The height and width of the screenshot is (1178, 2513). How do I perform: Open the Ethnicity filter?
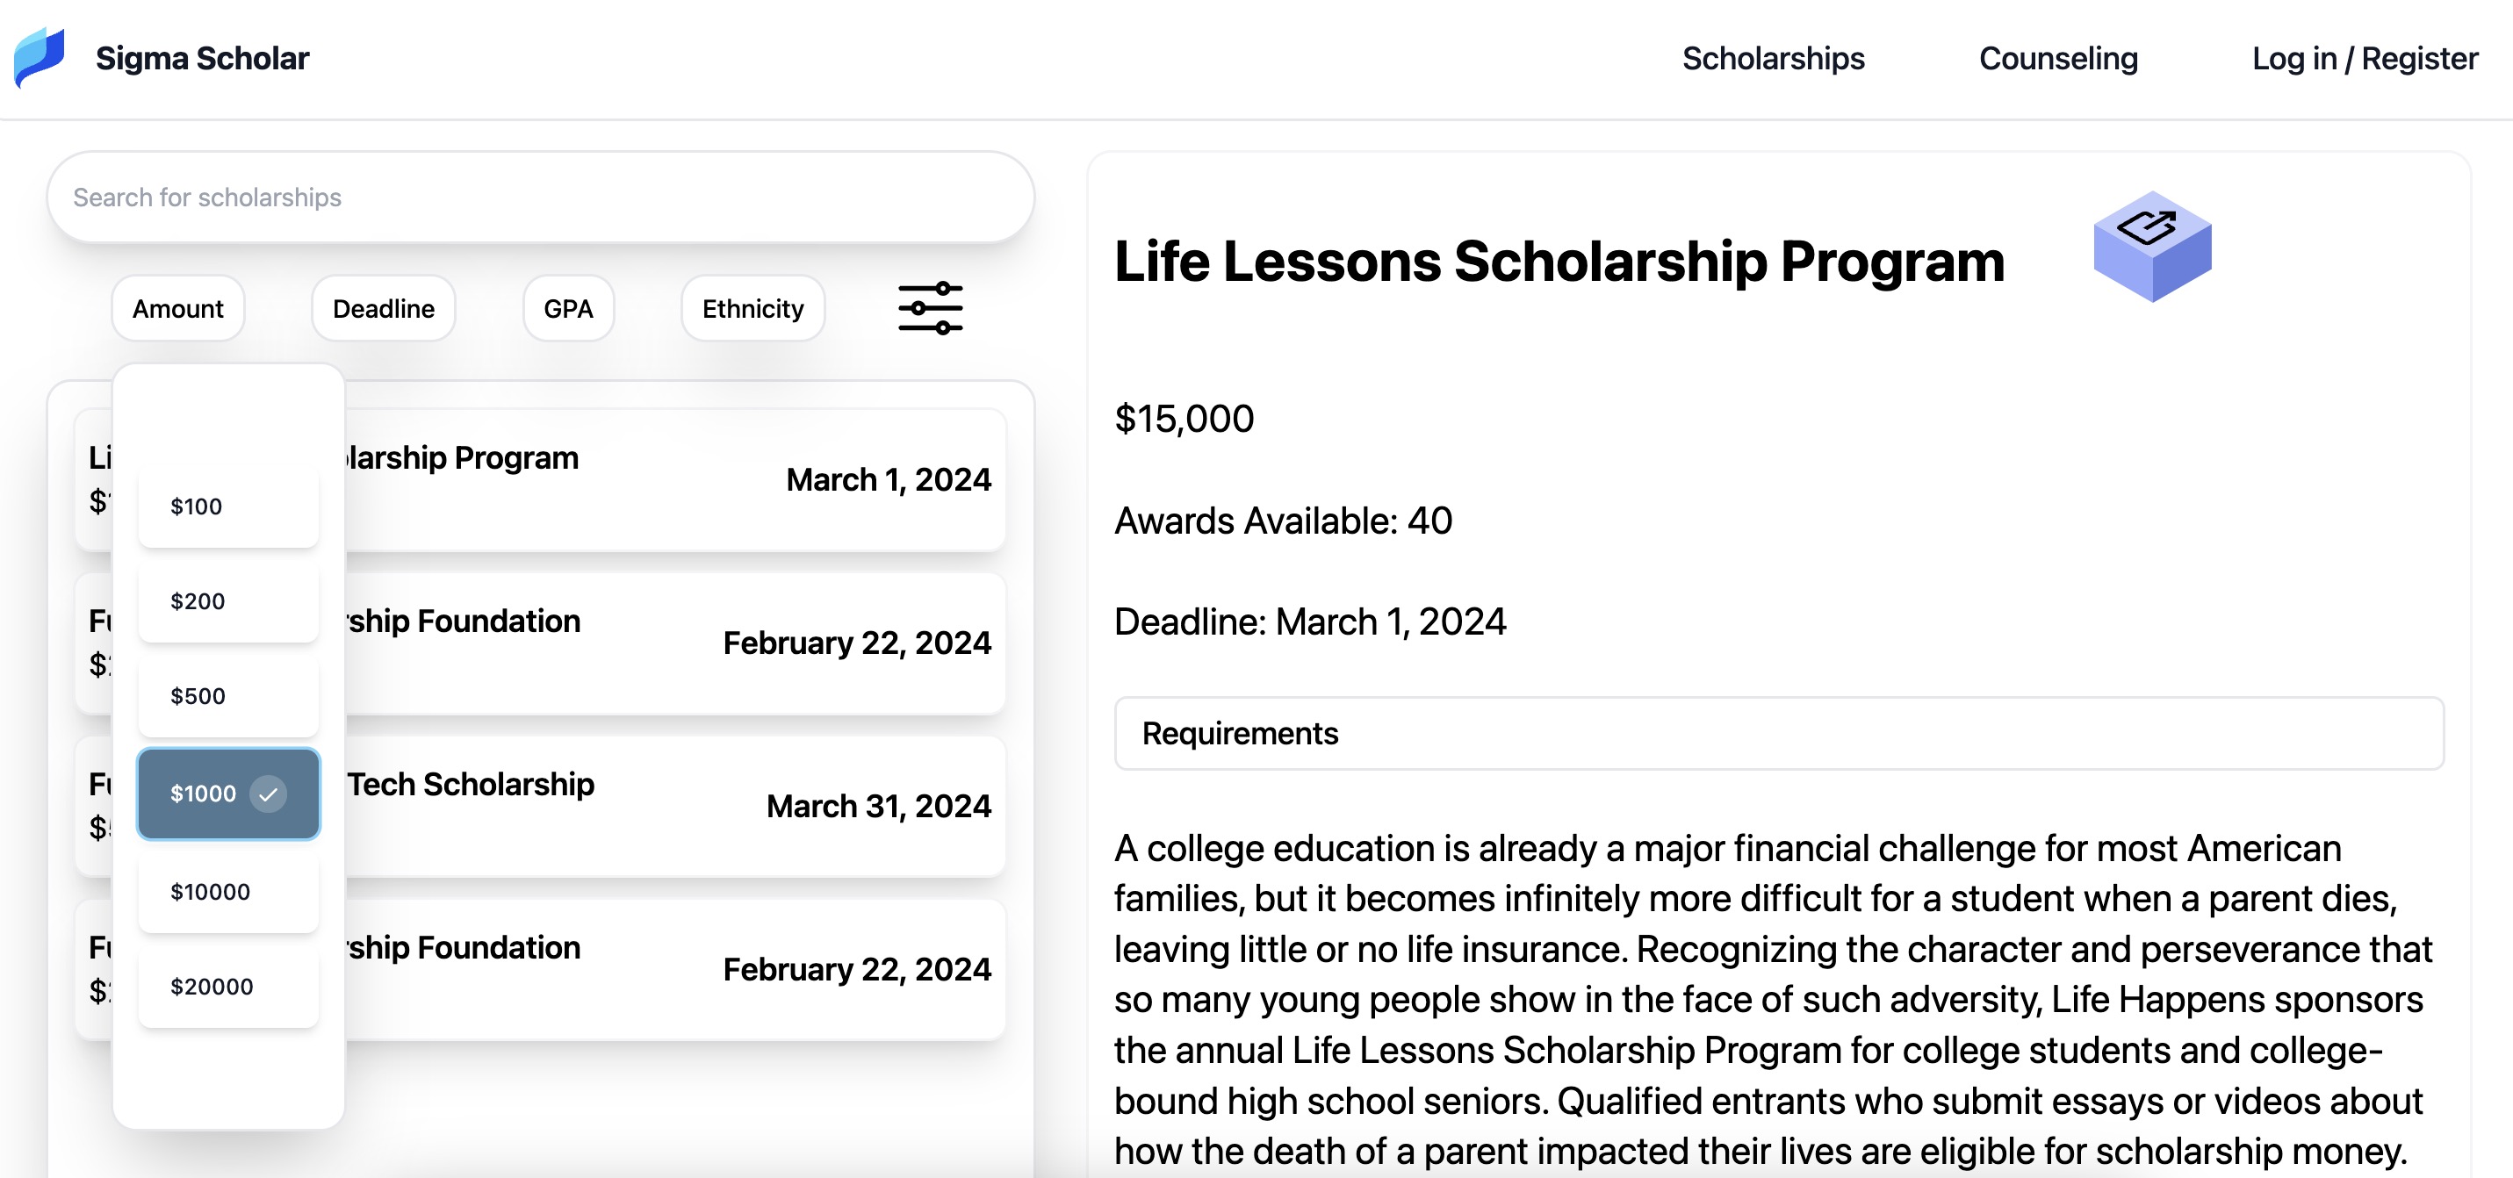tap(752, 308)
